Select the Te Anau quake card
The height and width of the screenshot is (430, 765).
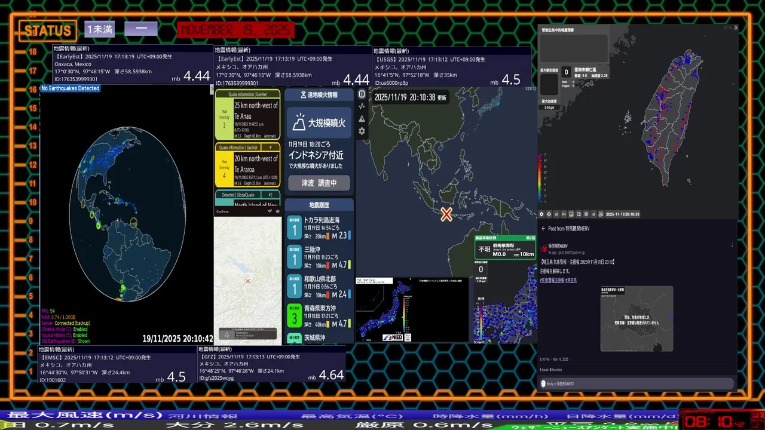pyautogui.click(x=247, y=115)
